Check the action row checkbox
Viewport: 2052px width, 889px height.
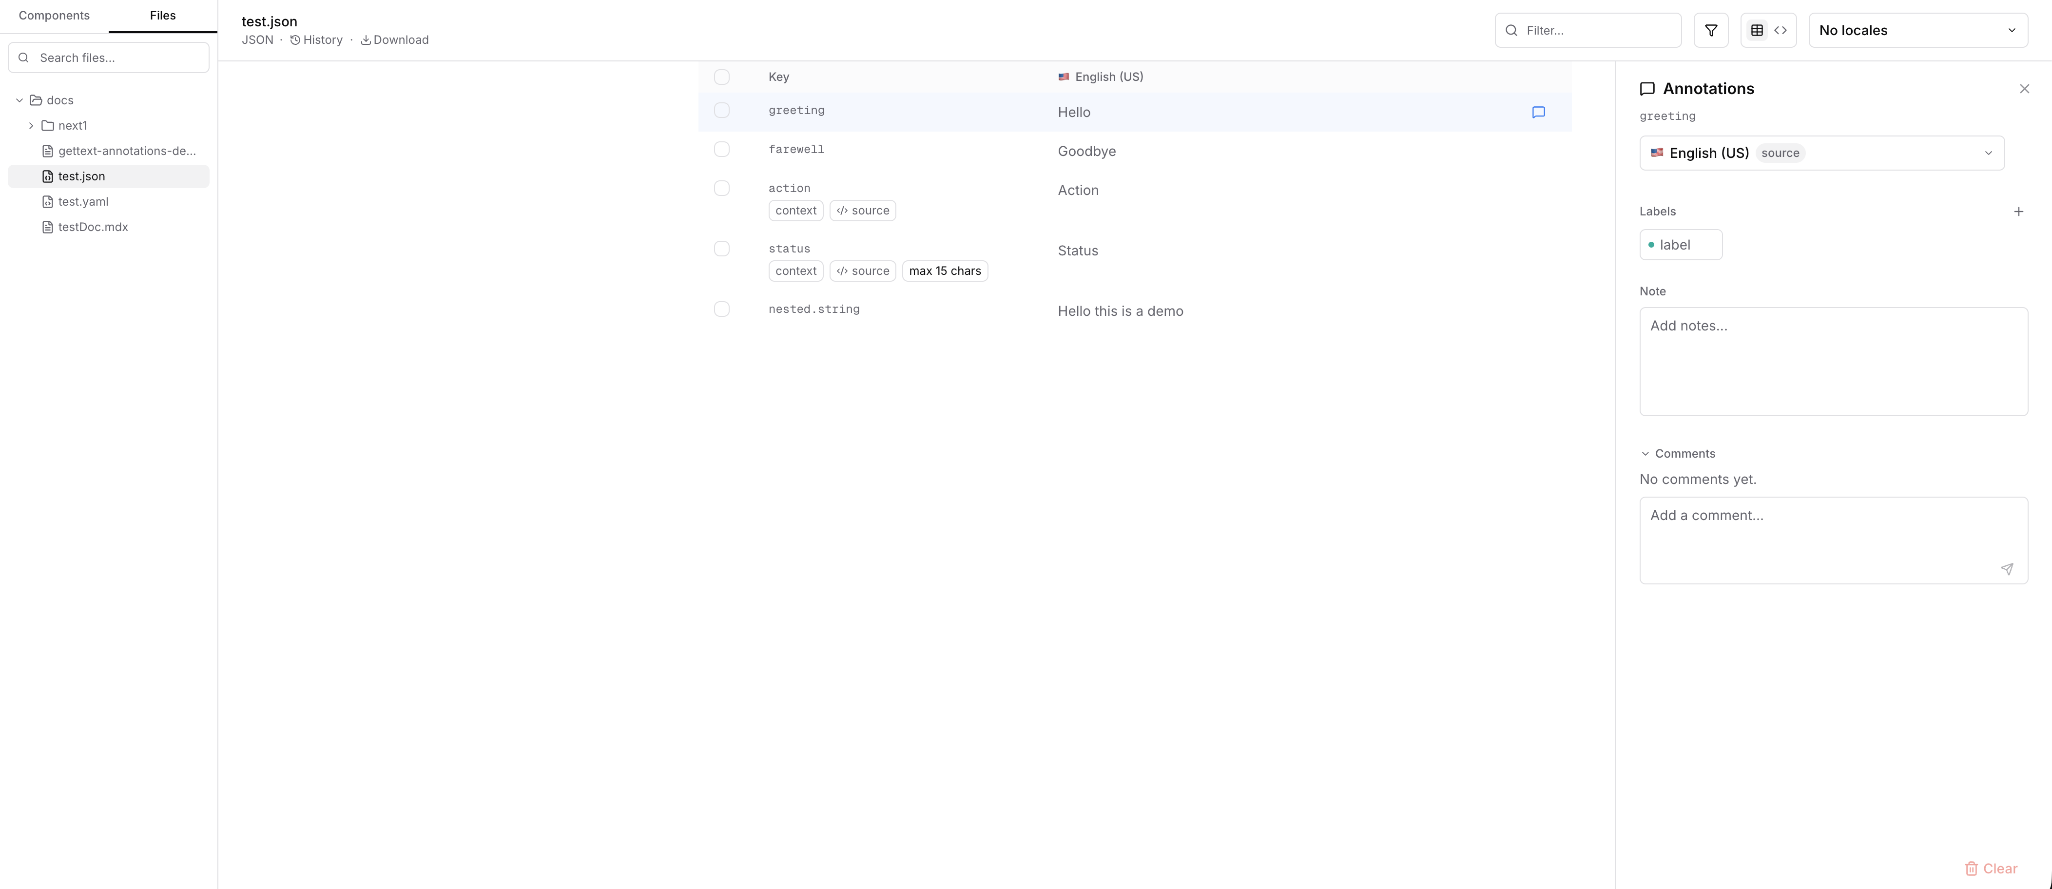722,188
